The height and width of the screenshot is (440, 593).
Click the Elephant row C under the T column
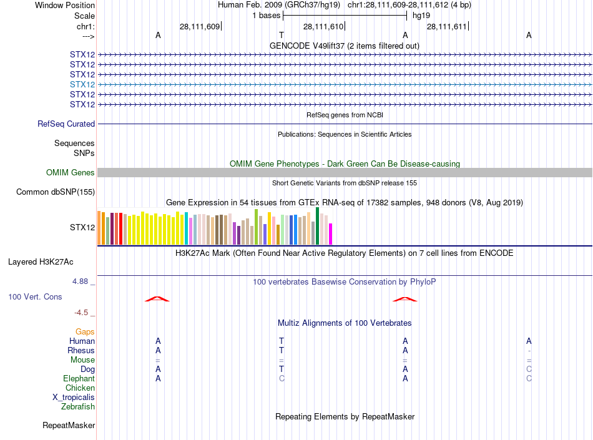point(282,378)
